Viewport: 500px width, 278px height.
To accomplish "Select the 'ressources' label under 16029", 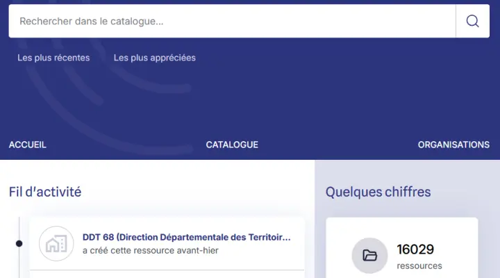I will tap(419, 265).
